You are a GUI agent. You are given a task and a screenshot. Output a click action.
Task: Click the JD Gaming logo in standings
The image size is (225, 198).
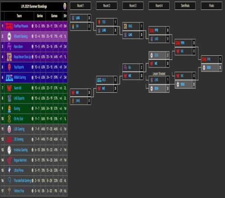pyautogui.click(x=9, y=139)
